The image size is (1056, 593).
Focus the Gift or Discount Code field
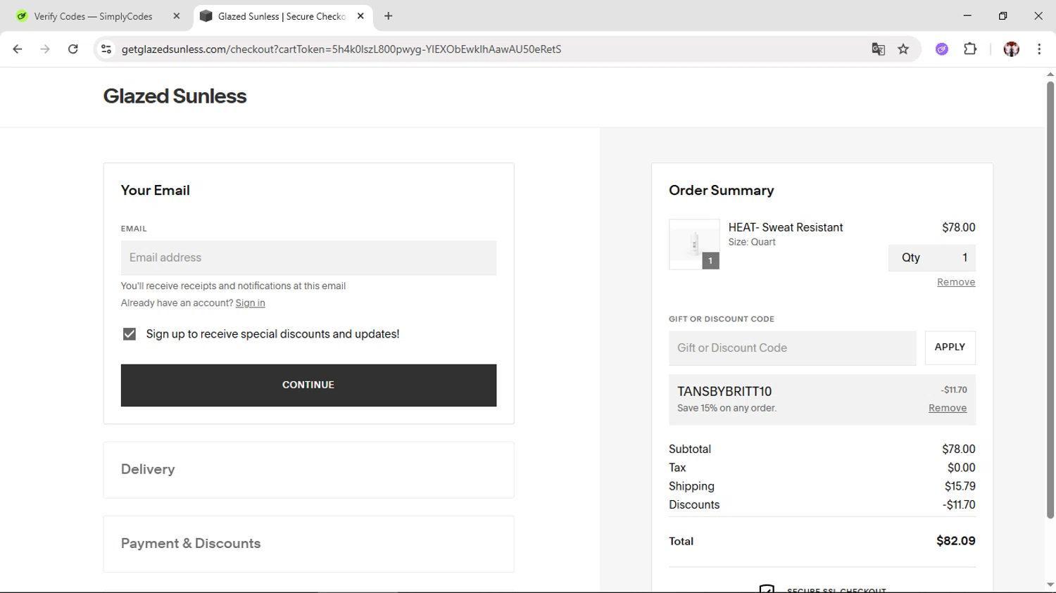(x=792, y=348)
